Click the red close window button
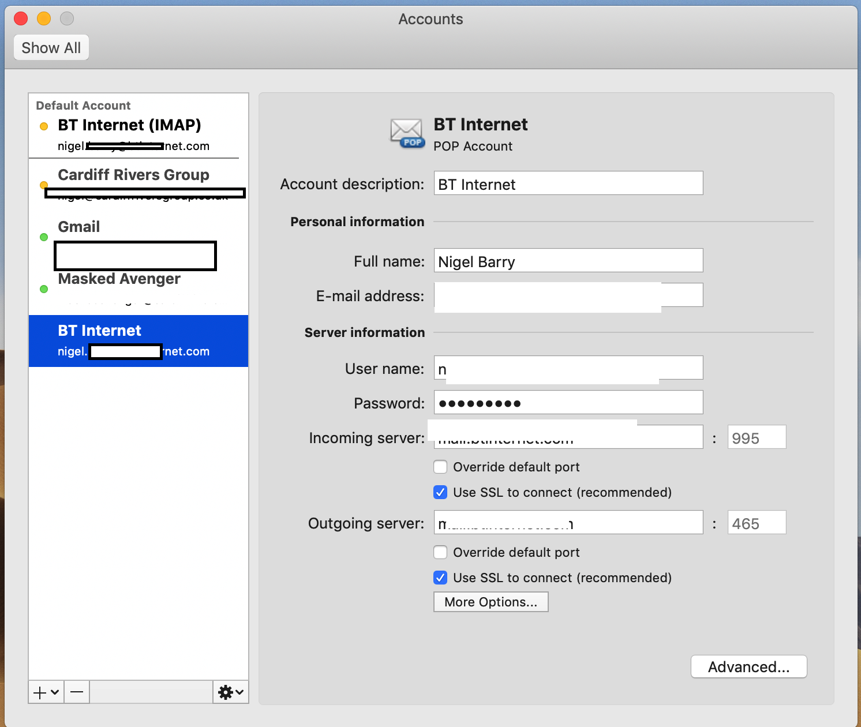Viewport: 861px width, 727px height. (21, 18)
